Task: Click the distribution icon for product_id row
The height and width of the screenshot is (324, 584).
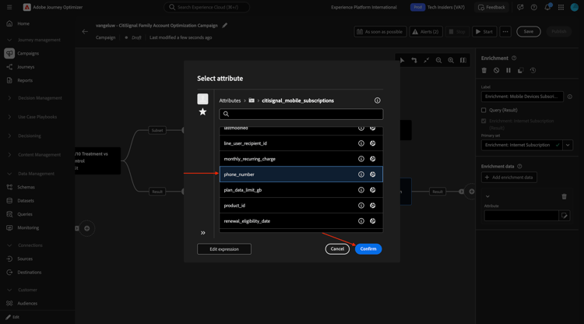Action: [x=372, y=206]
